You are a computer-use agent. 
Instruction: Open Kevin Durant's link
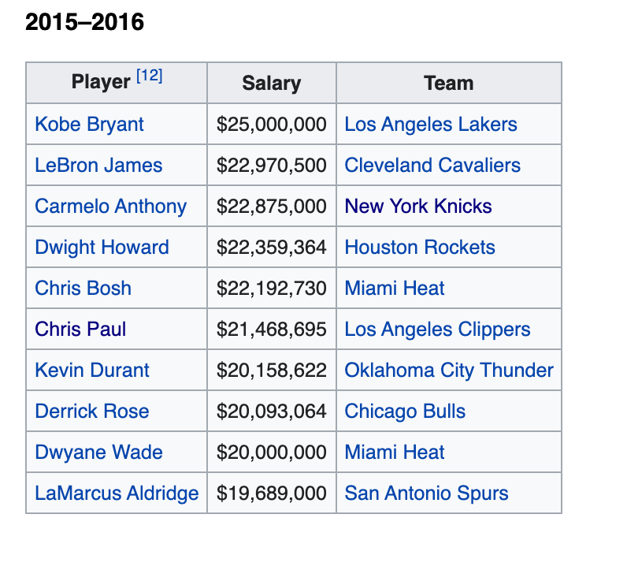pos(92,371)
